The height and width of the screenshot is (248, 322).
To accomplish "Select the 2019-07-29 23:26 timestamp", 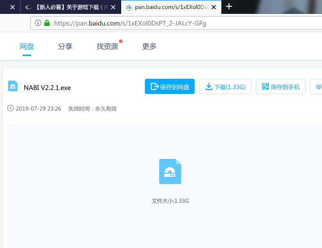I will [x=38, y=109].
